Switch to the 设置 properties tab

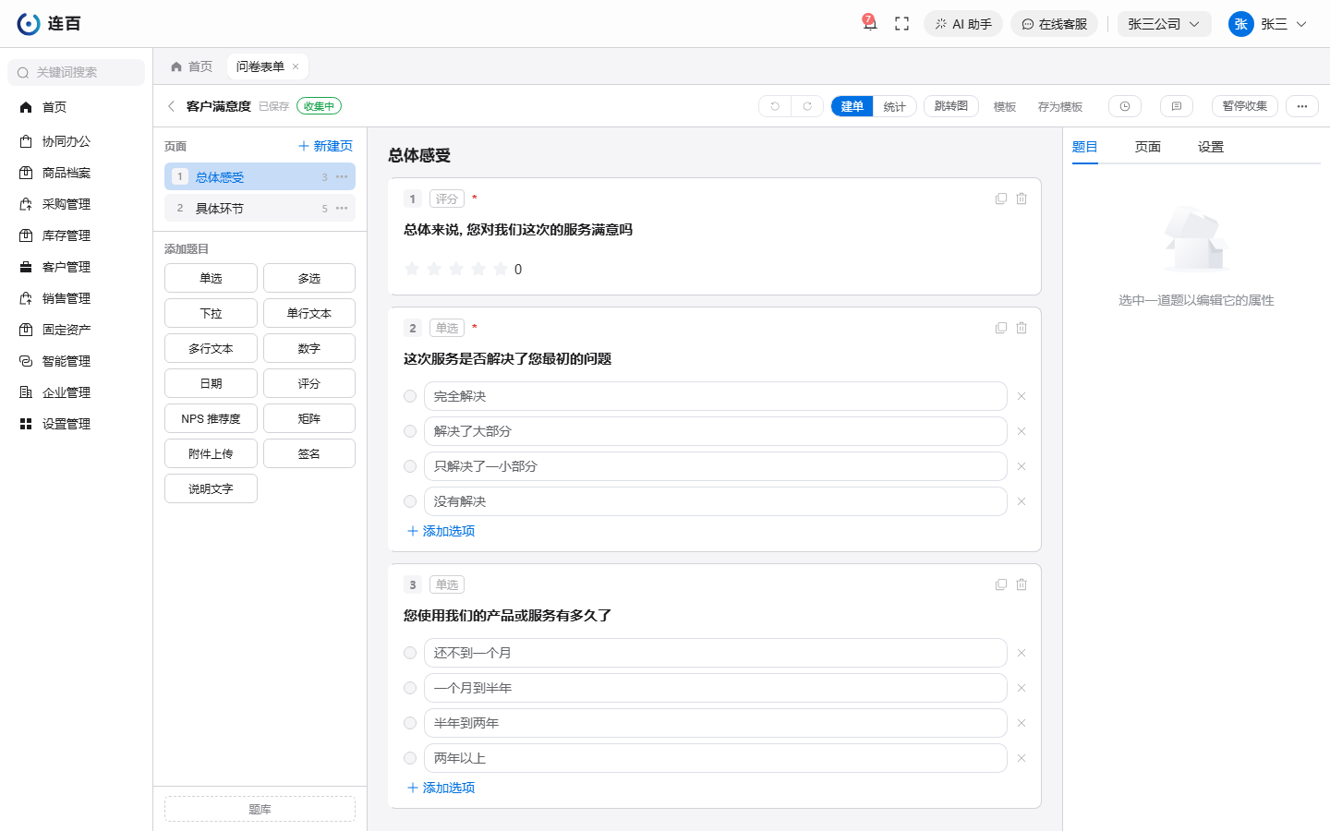click(x=1210, y=147)
